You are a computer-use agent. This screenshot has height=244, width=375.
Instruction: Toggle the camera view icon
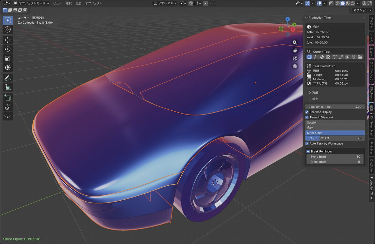pos(295,58)
